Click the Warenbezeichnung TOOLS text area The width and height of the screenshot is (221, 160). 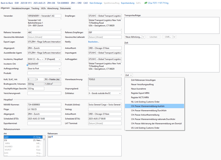(105, 82)
